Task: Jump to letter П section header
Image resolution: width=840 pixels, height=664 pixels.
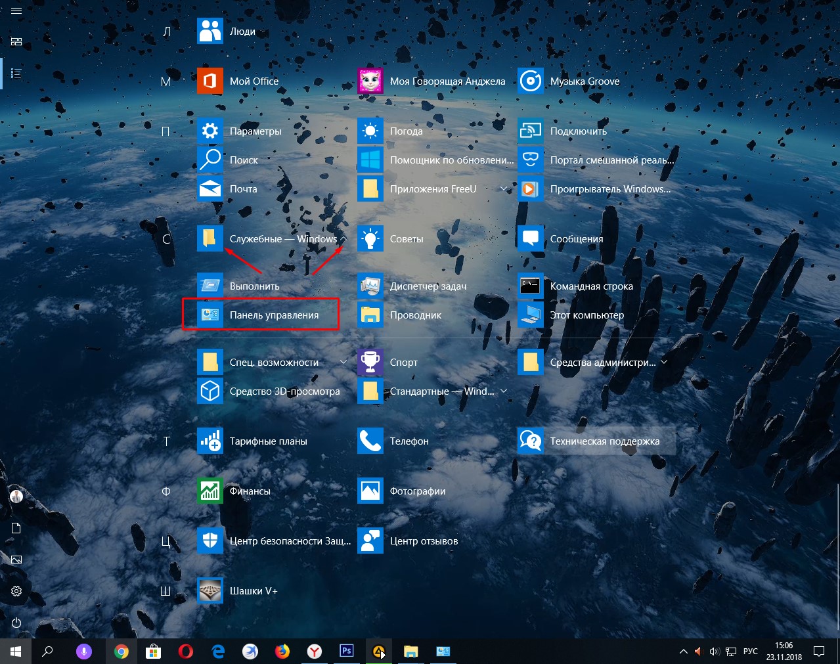Action: [x=166, y=131]
